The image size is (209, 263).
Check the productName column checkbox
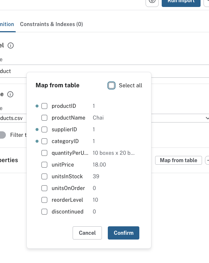pyautogui.click(x=44, y=118)
